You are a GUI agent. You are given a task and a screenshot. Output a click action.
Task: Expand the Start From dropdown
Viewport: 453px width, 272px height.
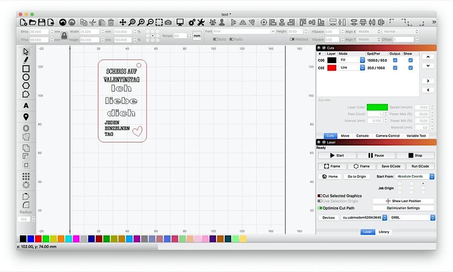(x=415, y=176)
